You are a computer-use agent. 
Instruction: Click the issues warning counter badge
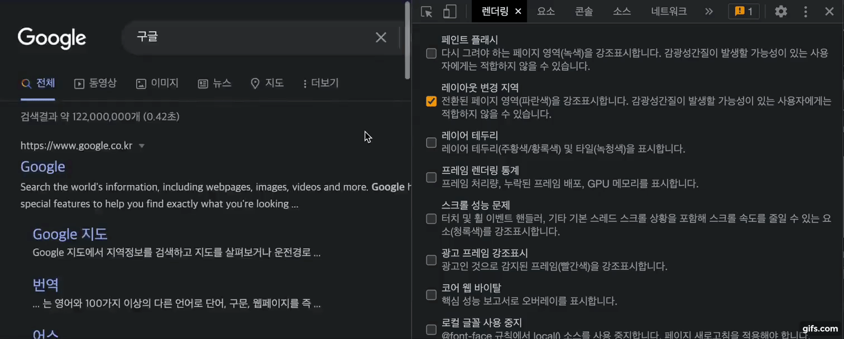click(x=744, y=12)
